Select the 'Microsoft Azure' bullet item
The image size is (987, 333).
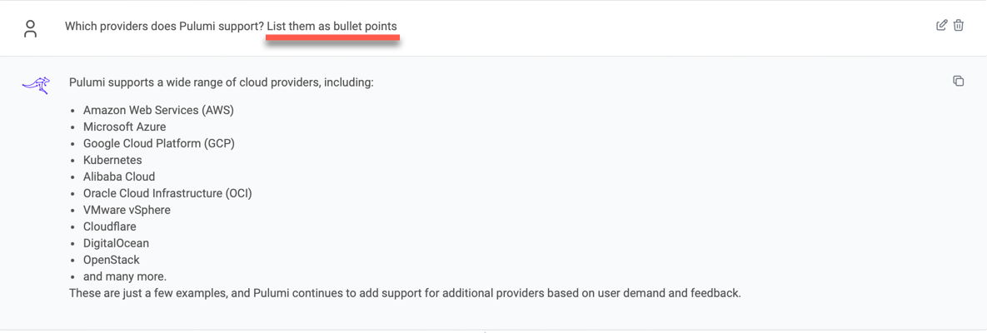tap(125, 127)
